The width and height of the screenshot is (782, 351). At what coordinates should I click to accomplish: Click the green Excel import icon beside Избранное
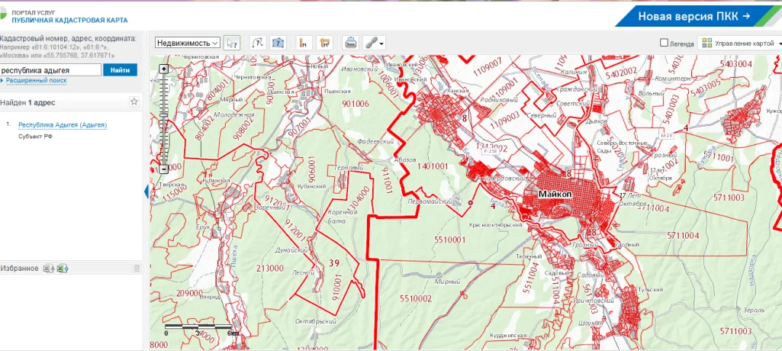63,269
